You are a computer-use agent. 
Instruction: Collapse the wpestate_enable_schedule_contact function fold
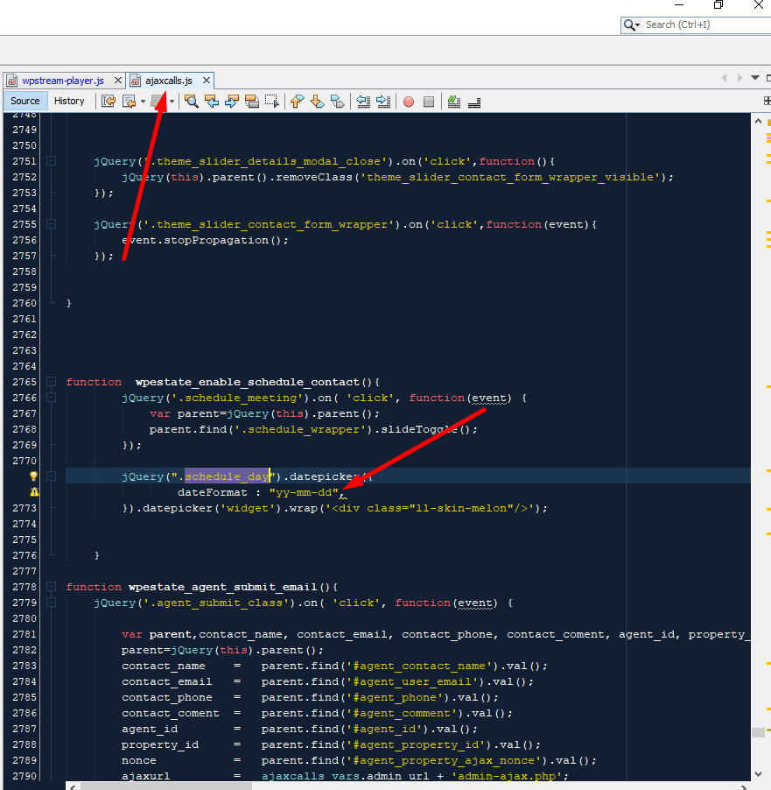point(52,383)
